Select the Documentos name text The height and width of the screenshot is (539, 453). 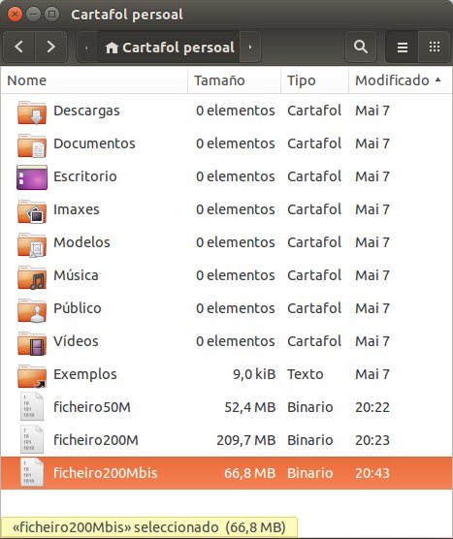point(94,143)
